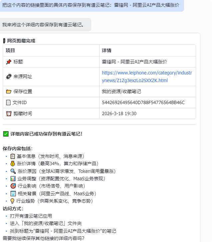Click the clipboard icon beside 基本信息

(x=13, y=156)
